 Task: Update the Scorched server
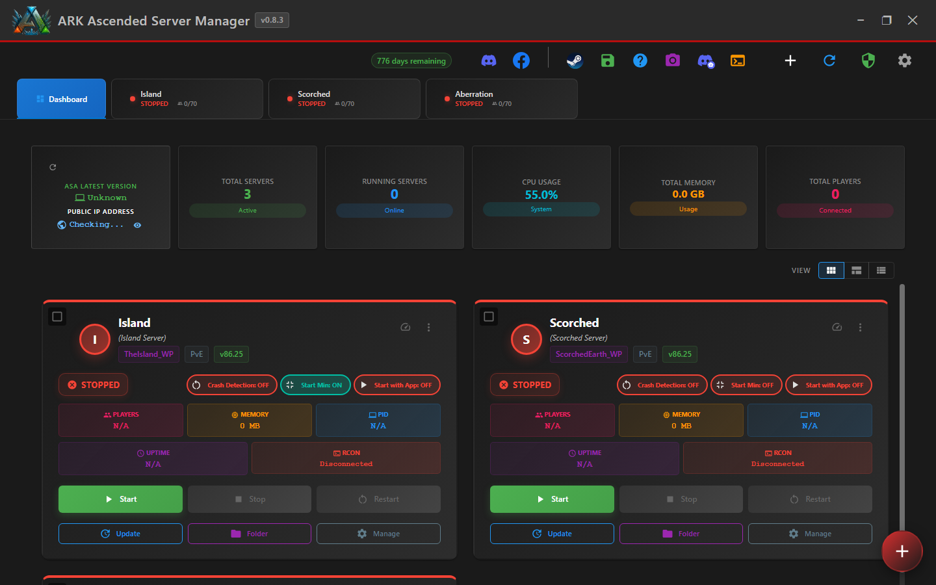pyautogui.click(x=552, y=534)
